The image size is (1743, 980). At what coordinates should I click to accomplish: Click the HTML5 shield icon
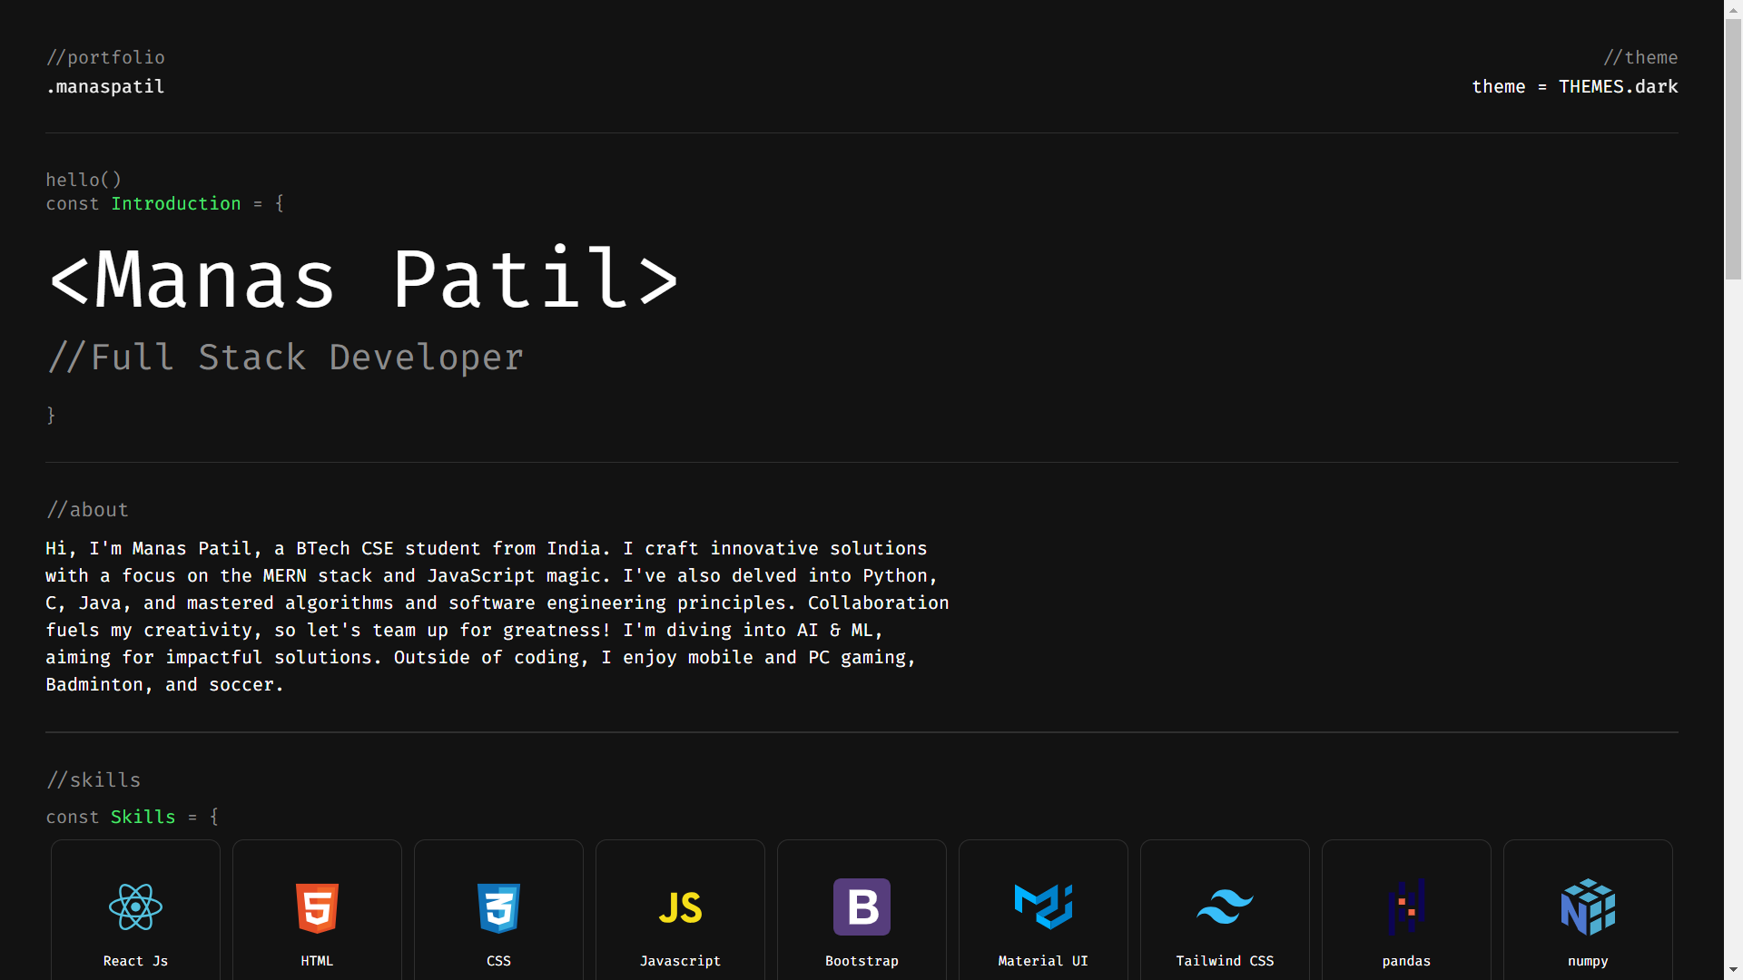[317, 907]
